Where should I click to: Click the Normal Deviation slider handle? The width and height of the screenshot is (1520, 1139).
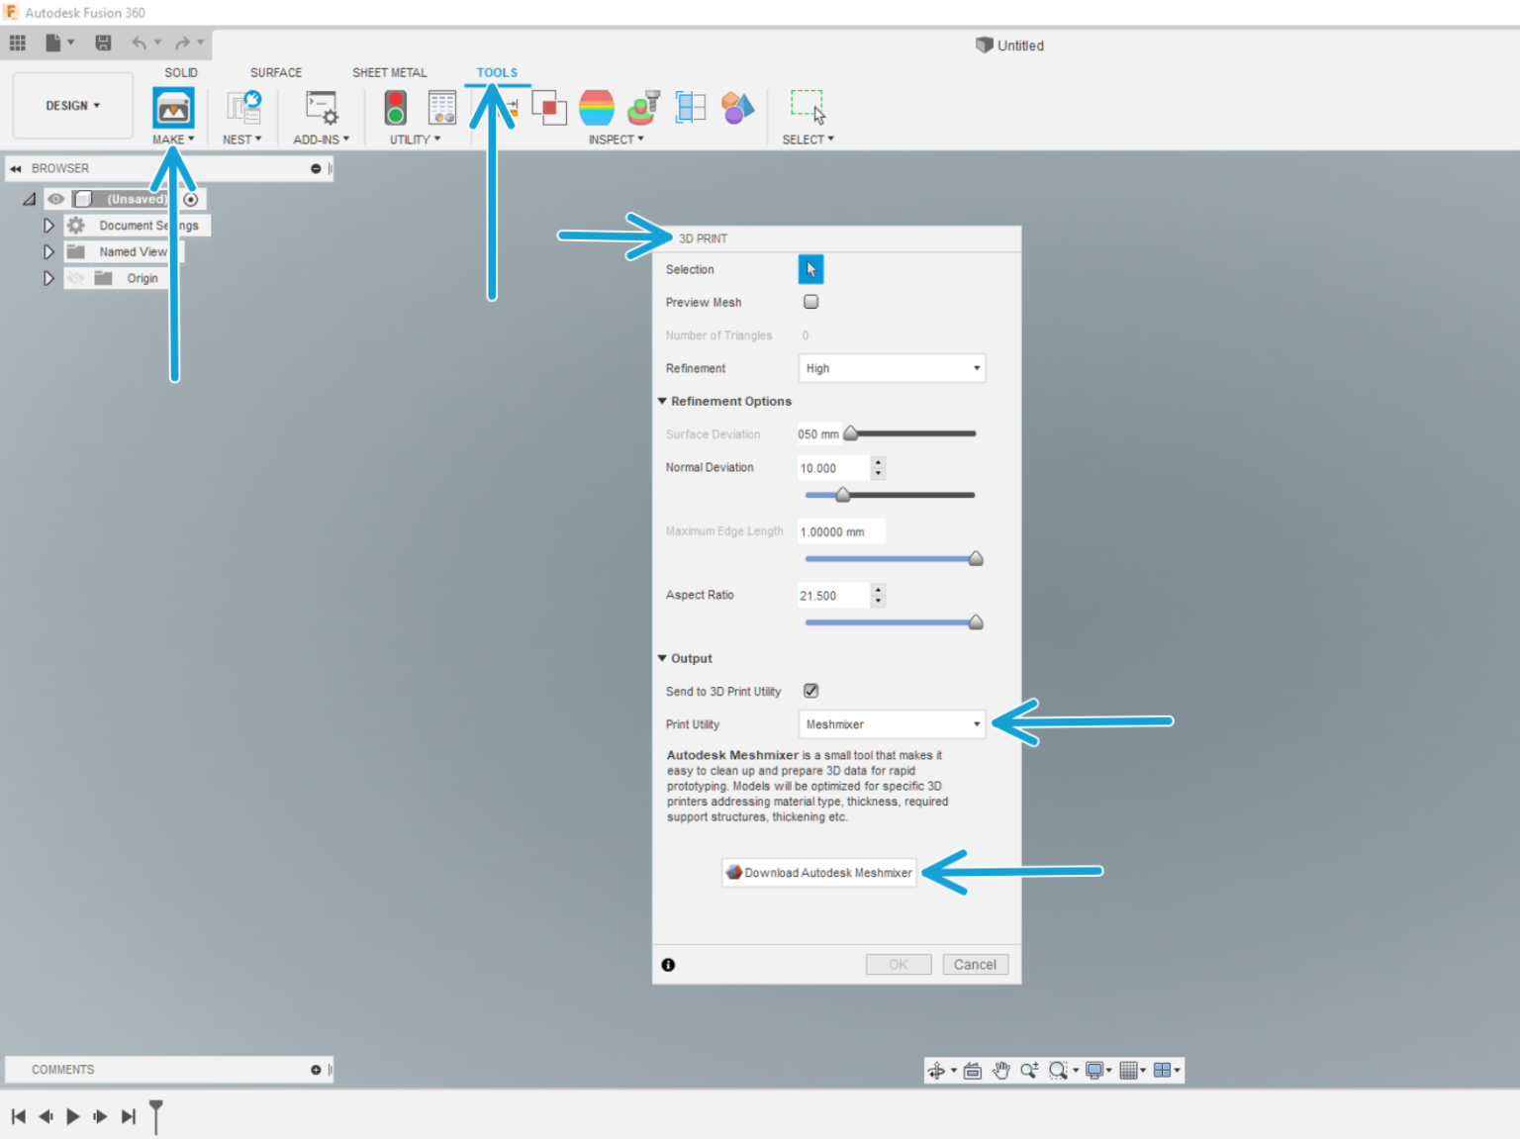pyautogui.click(x=842, y=495)
